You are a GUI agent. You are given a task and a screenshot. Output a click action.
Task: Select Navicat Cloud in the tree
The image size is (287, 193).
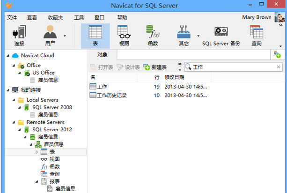pos(37,55)
